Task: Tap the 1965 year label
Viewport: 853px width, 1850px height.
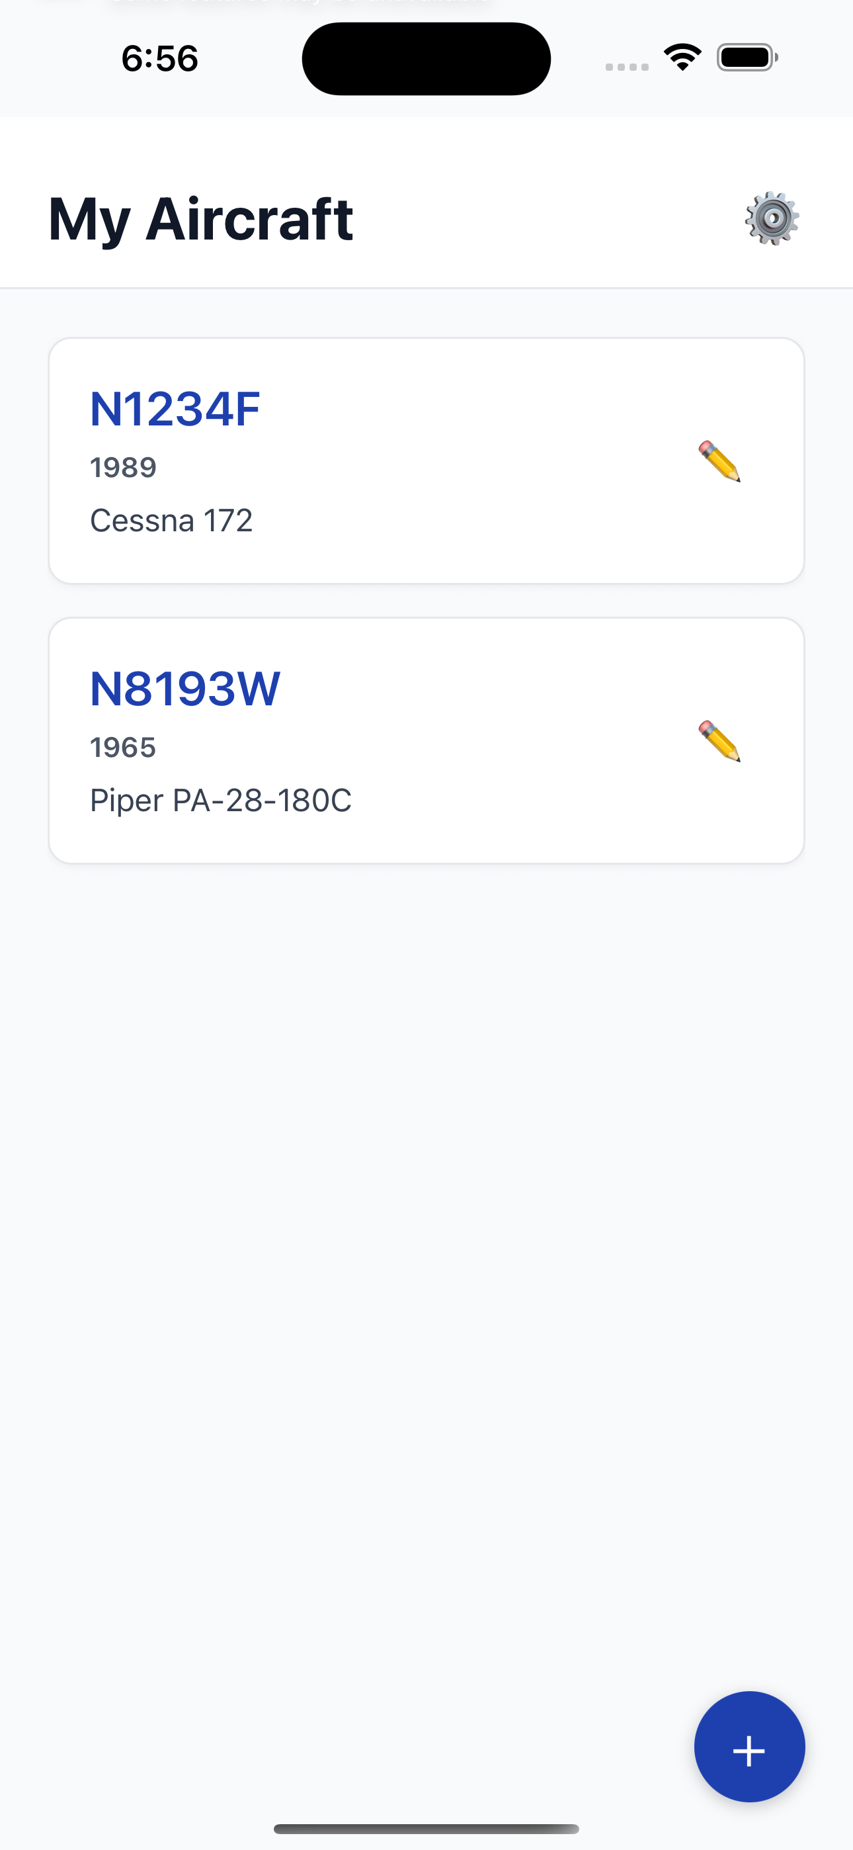Action: click(x=123, y=748)
